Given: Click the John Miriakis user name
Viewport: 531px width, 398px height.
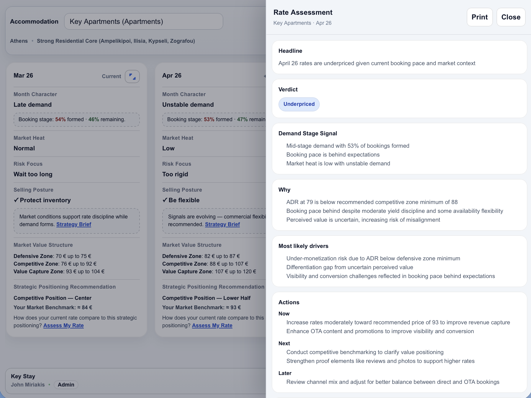Looking at the screenshot, I should tap(28, 385).
